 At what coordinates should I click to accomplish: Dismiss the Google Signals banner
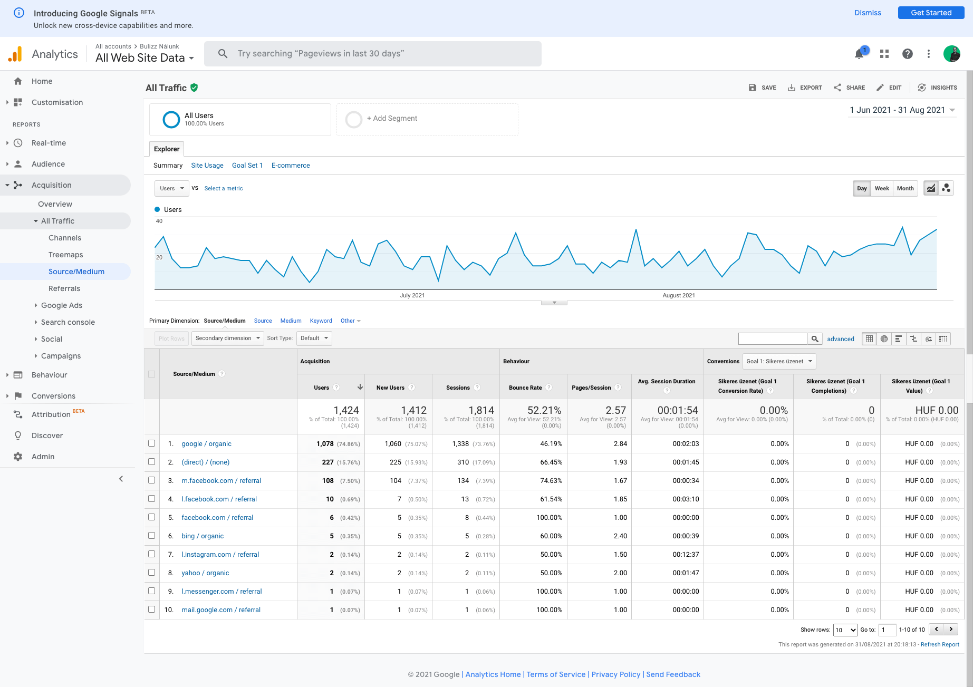point(868,13)
